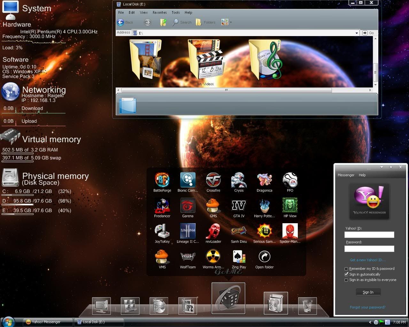Click the Windows Start orb
Viewport: 409px width, 327px height.
coord(8,322)
